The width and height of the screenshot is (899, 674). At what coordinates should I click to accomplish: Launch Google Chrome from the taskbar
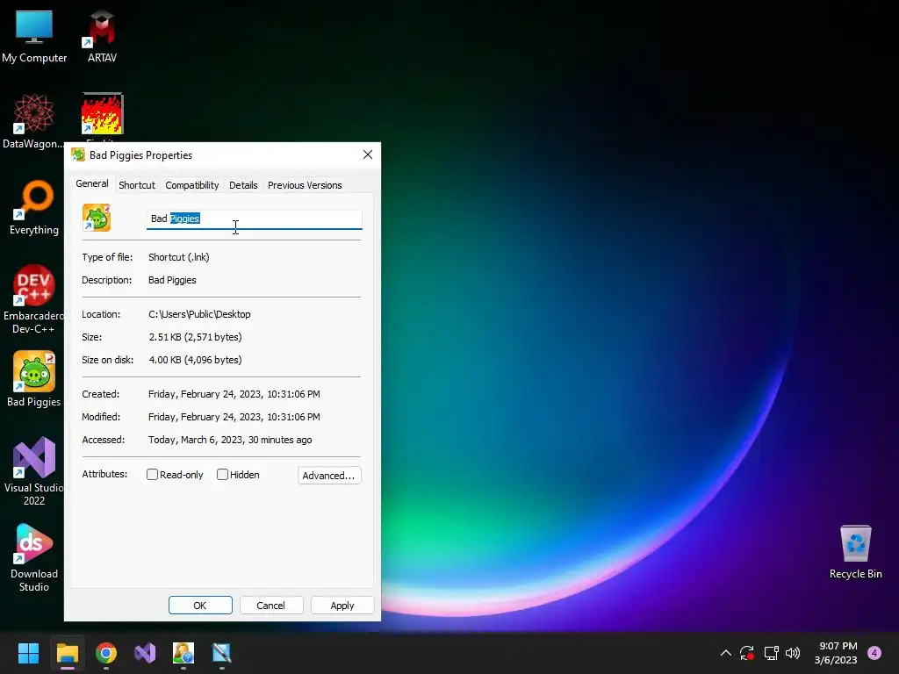pos(106,653)
